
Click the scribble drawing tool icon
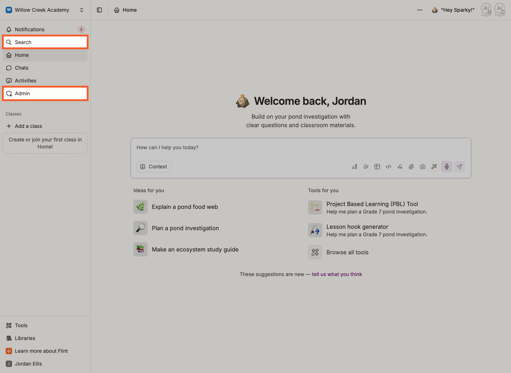tap(366, 167)
